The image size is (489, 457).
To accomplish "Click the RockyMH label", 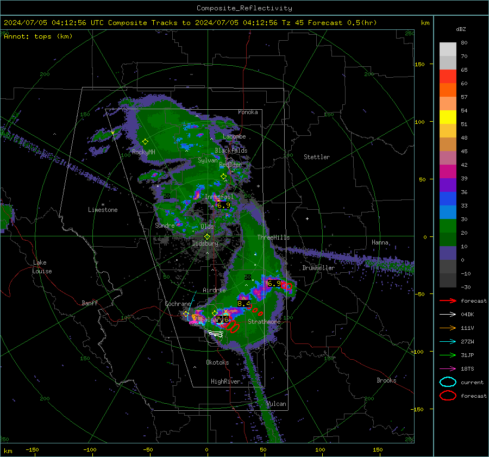I will click(x=143, y=152).
